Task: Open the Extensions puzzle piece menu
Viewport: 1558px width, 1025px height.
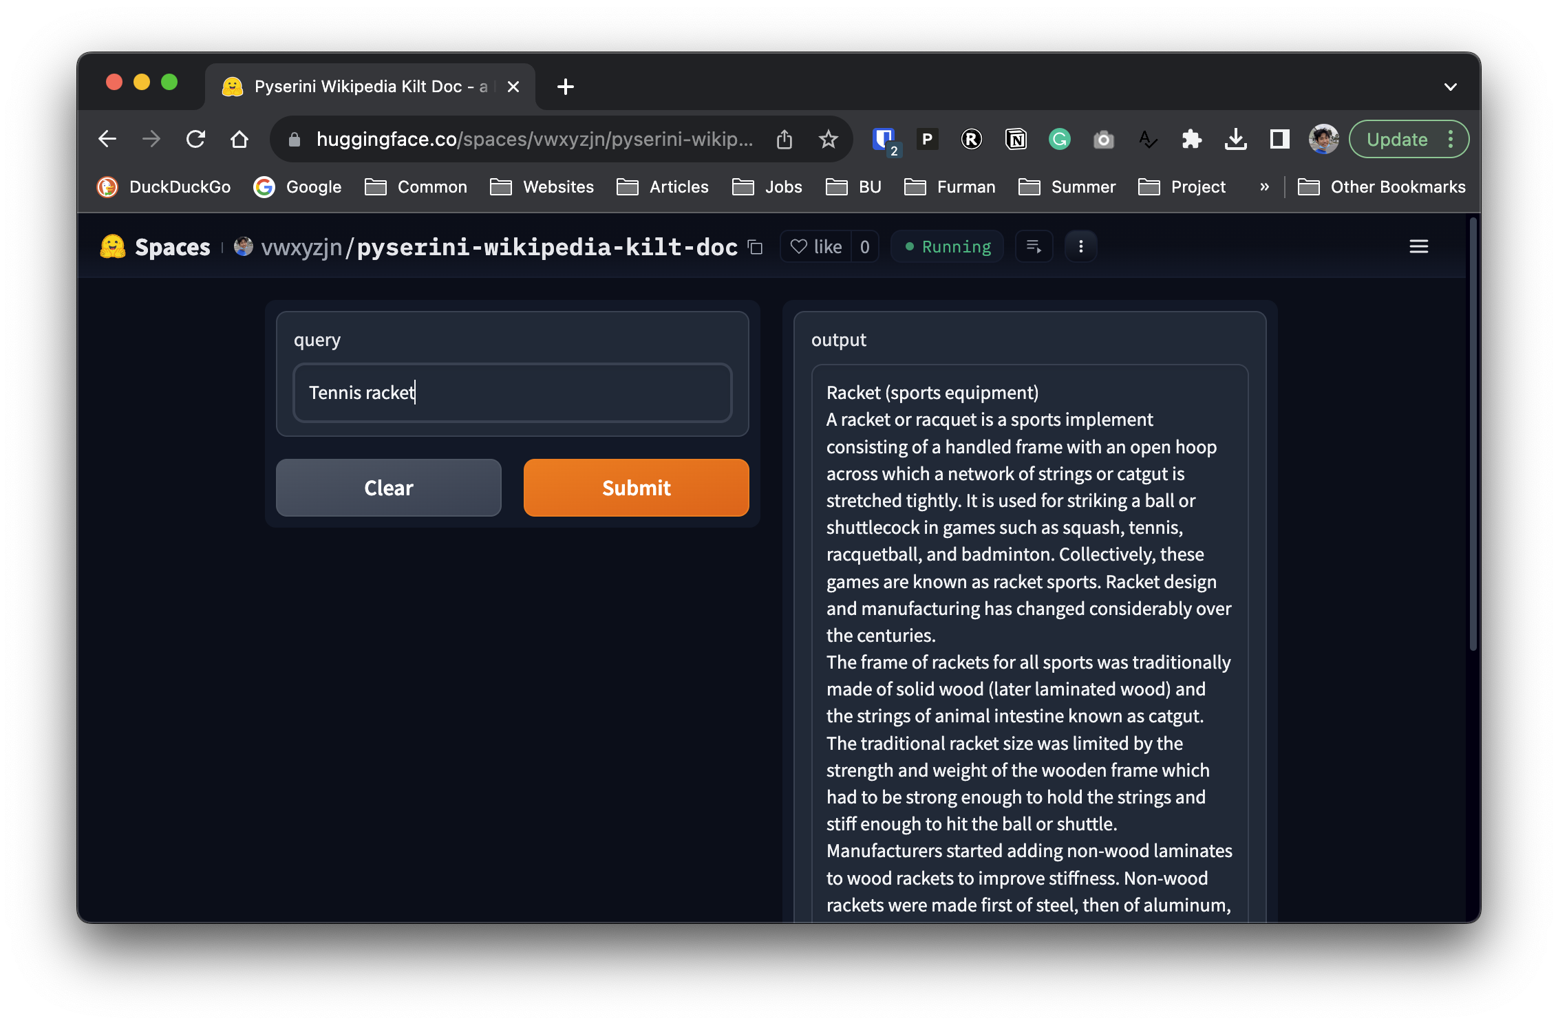Action: click(1192, 140)
